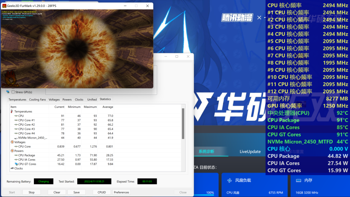
Task: Click the 100% progress bar in ASUS panel
Action: pos(204,195)
